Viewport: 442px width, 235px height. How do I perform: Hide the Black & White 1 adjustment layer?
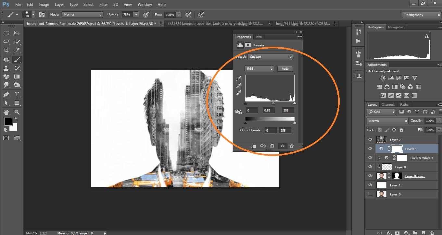click(x=370, y=158)
